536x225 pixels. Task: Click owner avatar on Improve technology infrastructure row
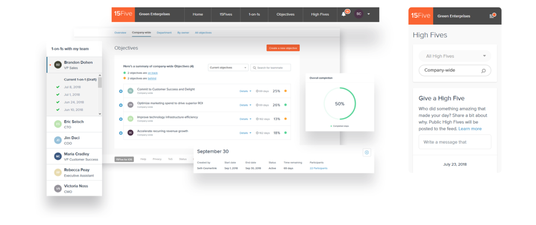coord(130,119)
